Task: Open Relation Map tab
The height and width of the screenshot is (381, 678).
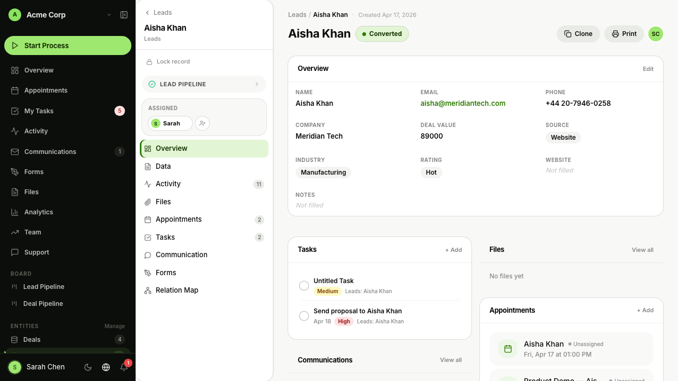Action: click(176, 290)
